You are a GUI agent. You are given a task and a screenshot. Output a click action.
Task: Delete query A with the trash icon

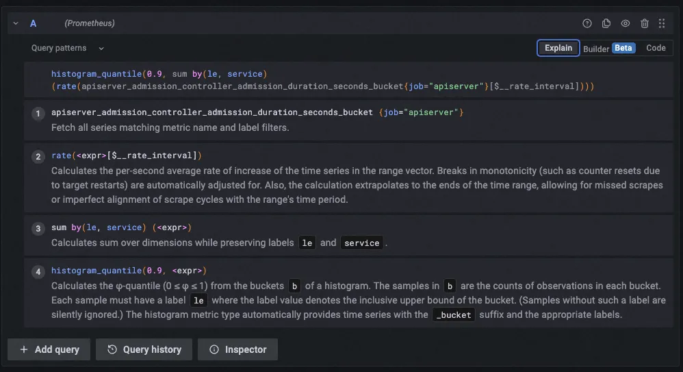(645, 23)
